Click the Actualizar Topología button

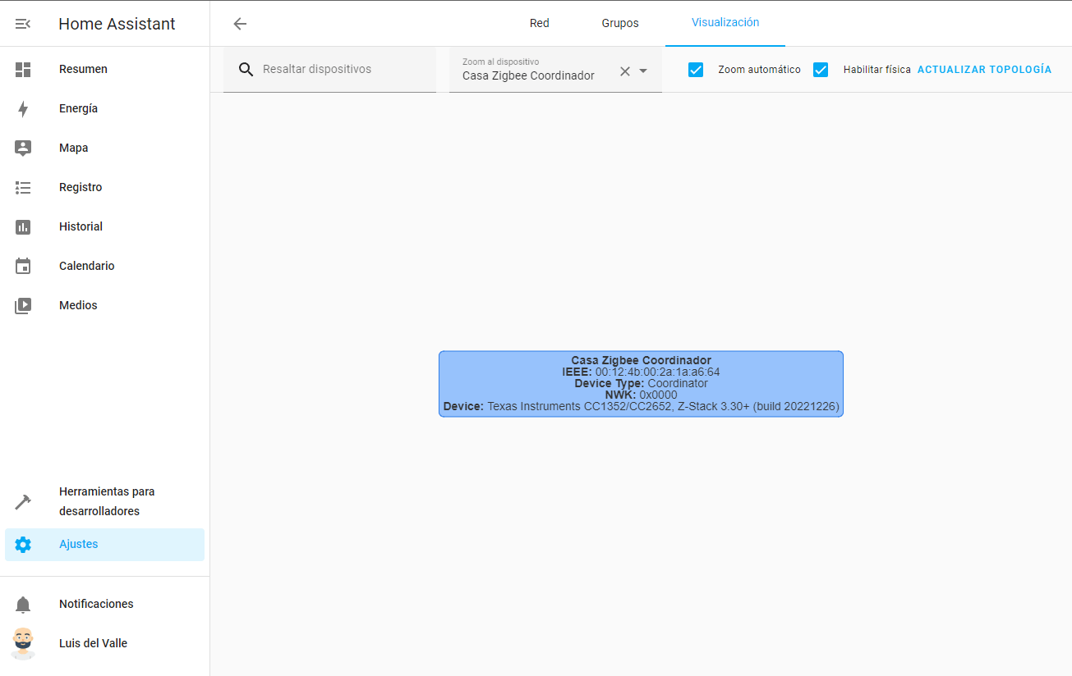click(x=984, y=70)
